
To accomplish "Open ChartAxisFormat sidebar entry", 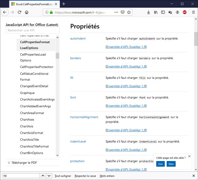I will point(31,133).
